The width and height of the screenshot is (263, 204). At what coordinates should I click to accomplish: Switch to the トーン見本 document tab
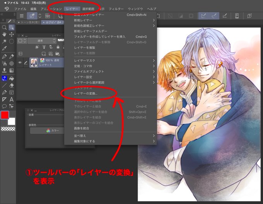click(x=29, y=22)
